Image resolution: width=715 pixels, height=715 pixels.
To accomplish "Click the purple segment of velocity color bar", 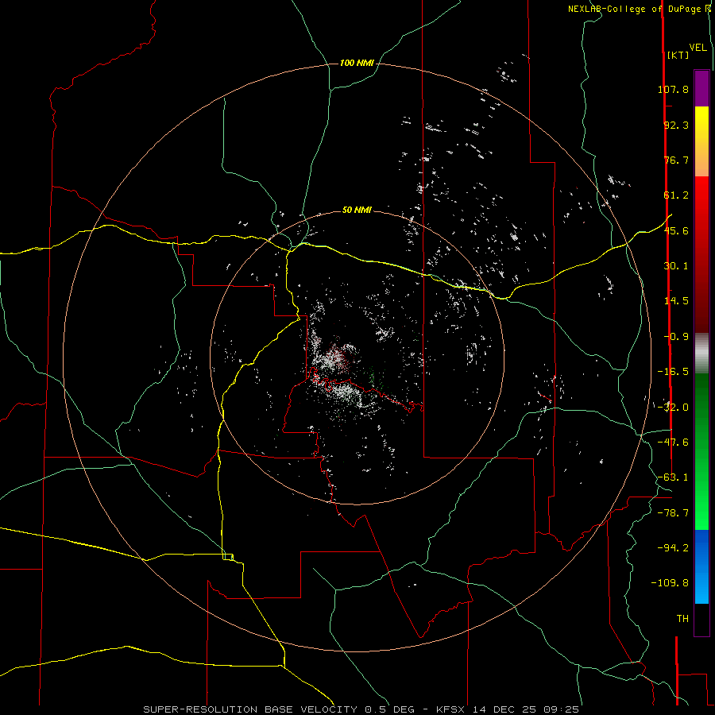I will [701, 88].
